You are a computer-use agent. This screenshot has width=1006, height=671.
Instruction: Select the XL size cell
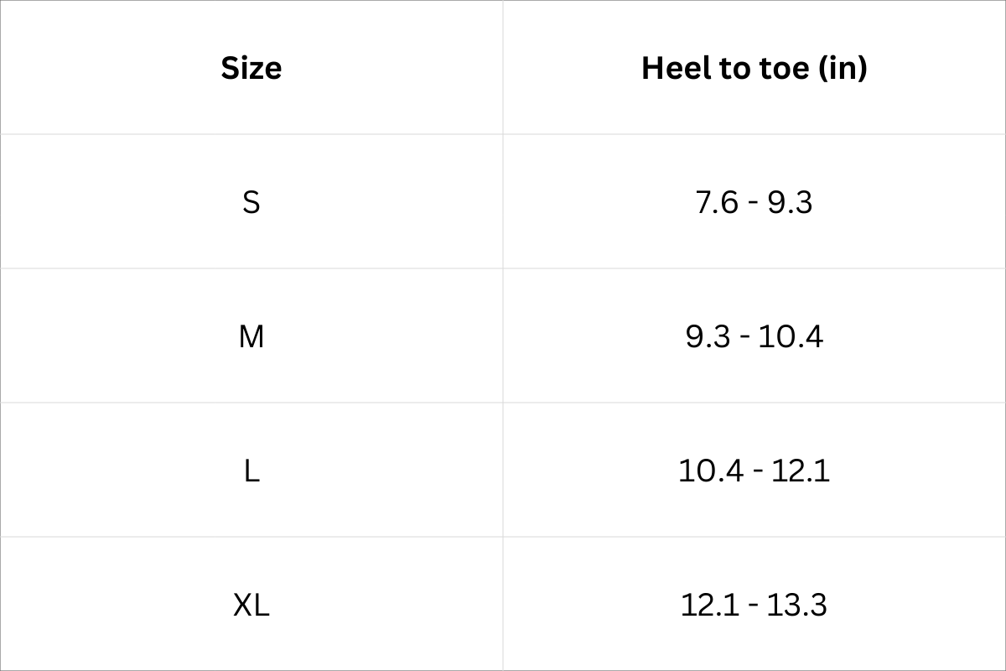251,605
